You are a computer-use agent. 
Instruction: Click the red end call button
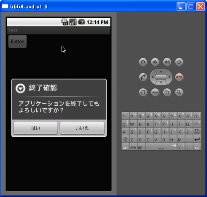[179, 77]
